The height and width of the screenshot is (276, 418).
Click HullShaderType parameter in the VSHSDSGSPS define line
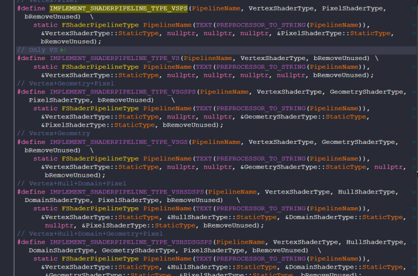point(375,242)
